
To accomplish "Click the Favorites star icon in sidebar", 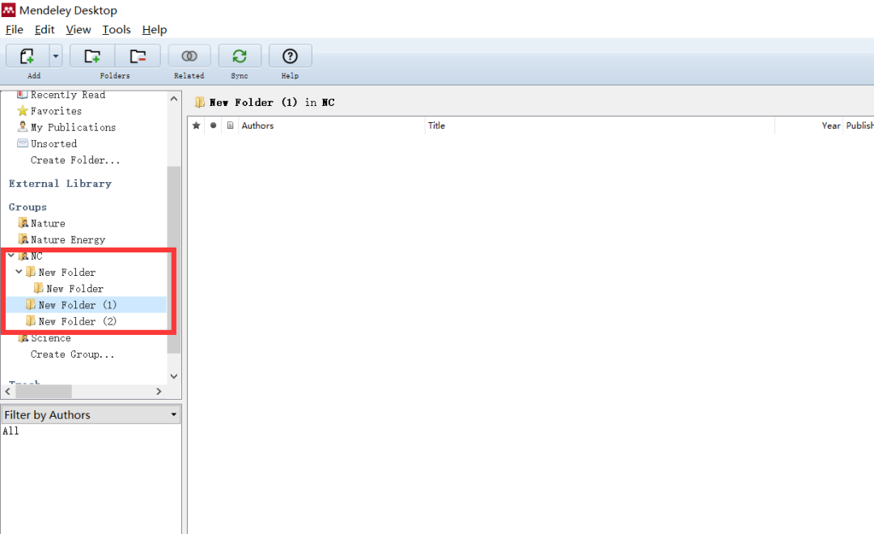I will (23, 110).
